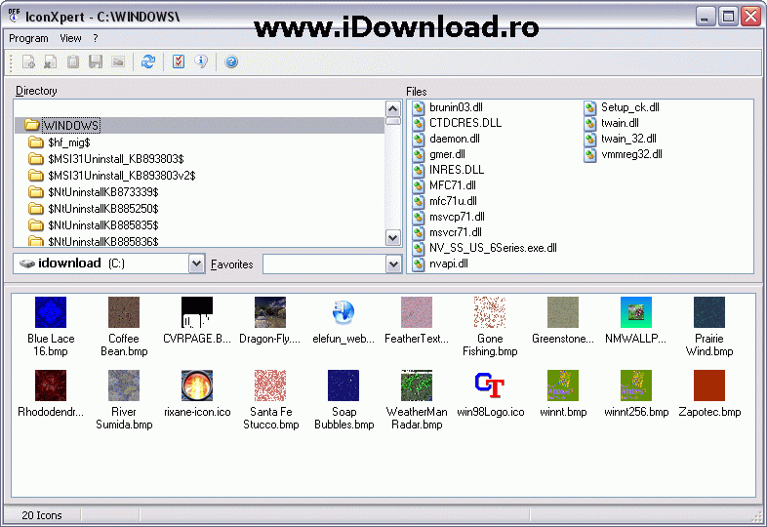Click the floppy disk save icon
Screen dimensions: 767x527
96,62
